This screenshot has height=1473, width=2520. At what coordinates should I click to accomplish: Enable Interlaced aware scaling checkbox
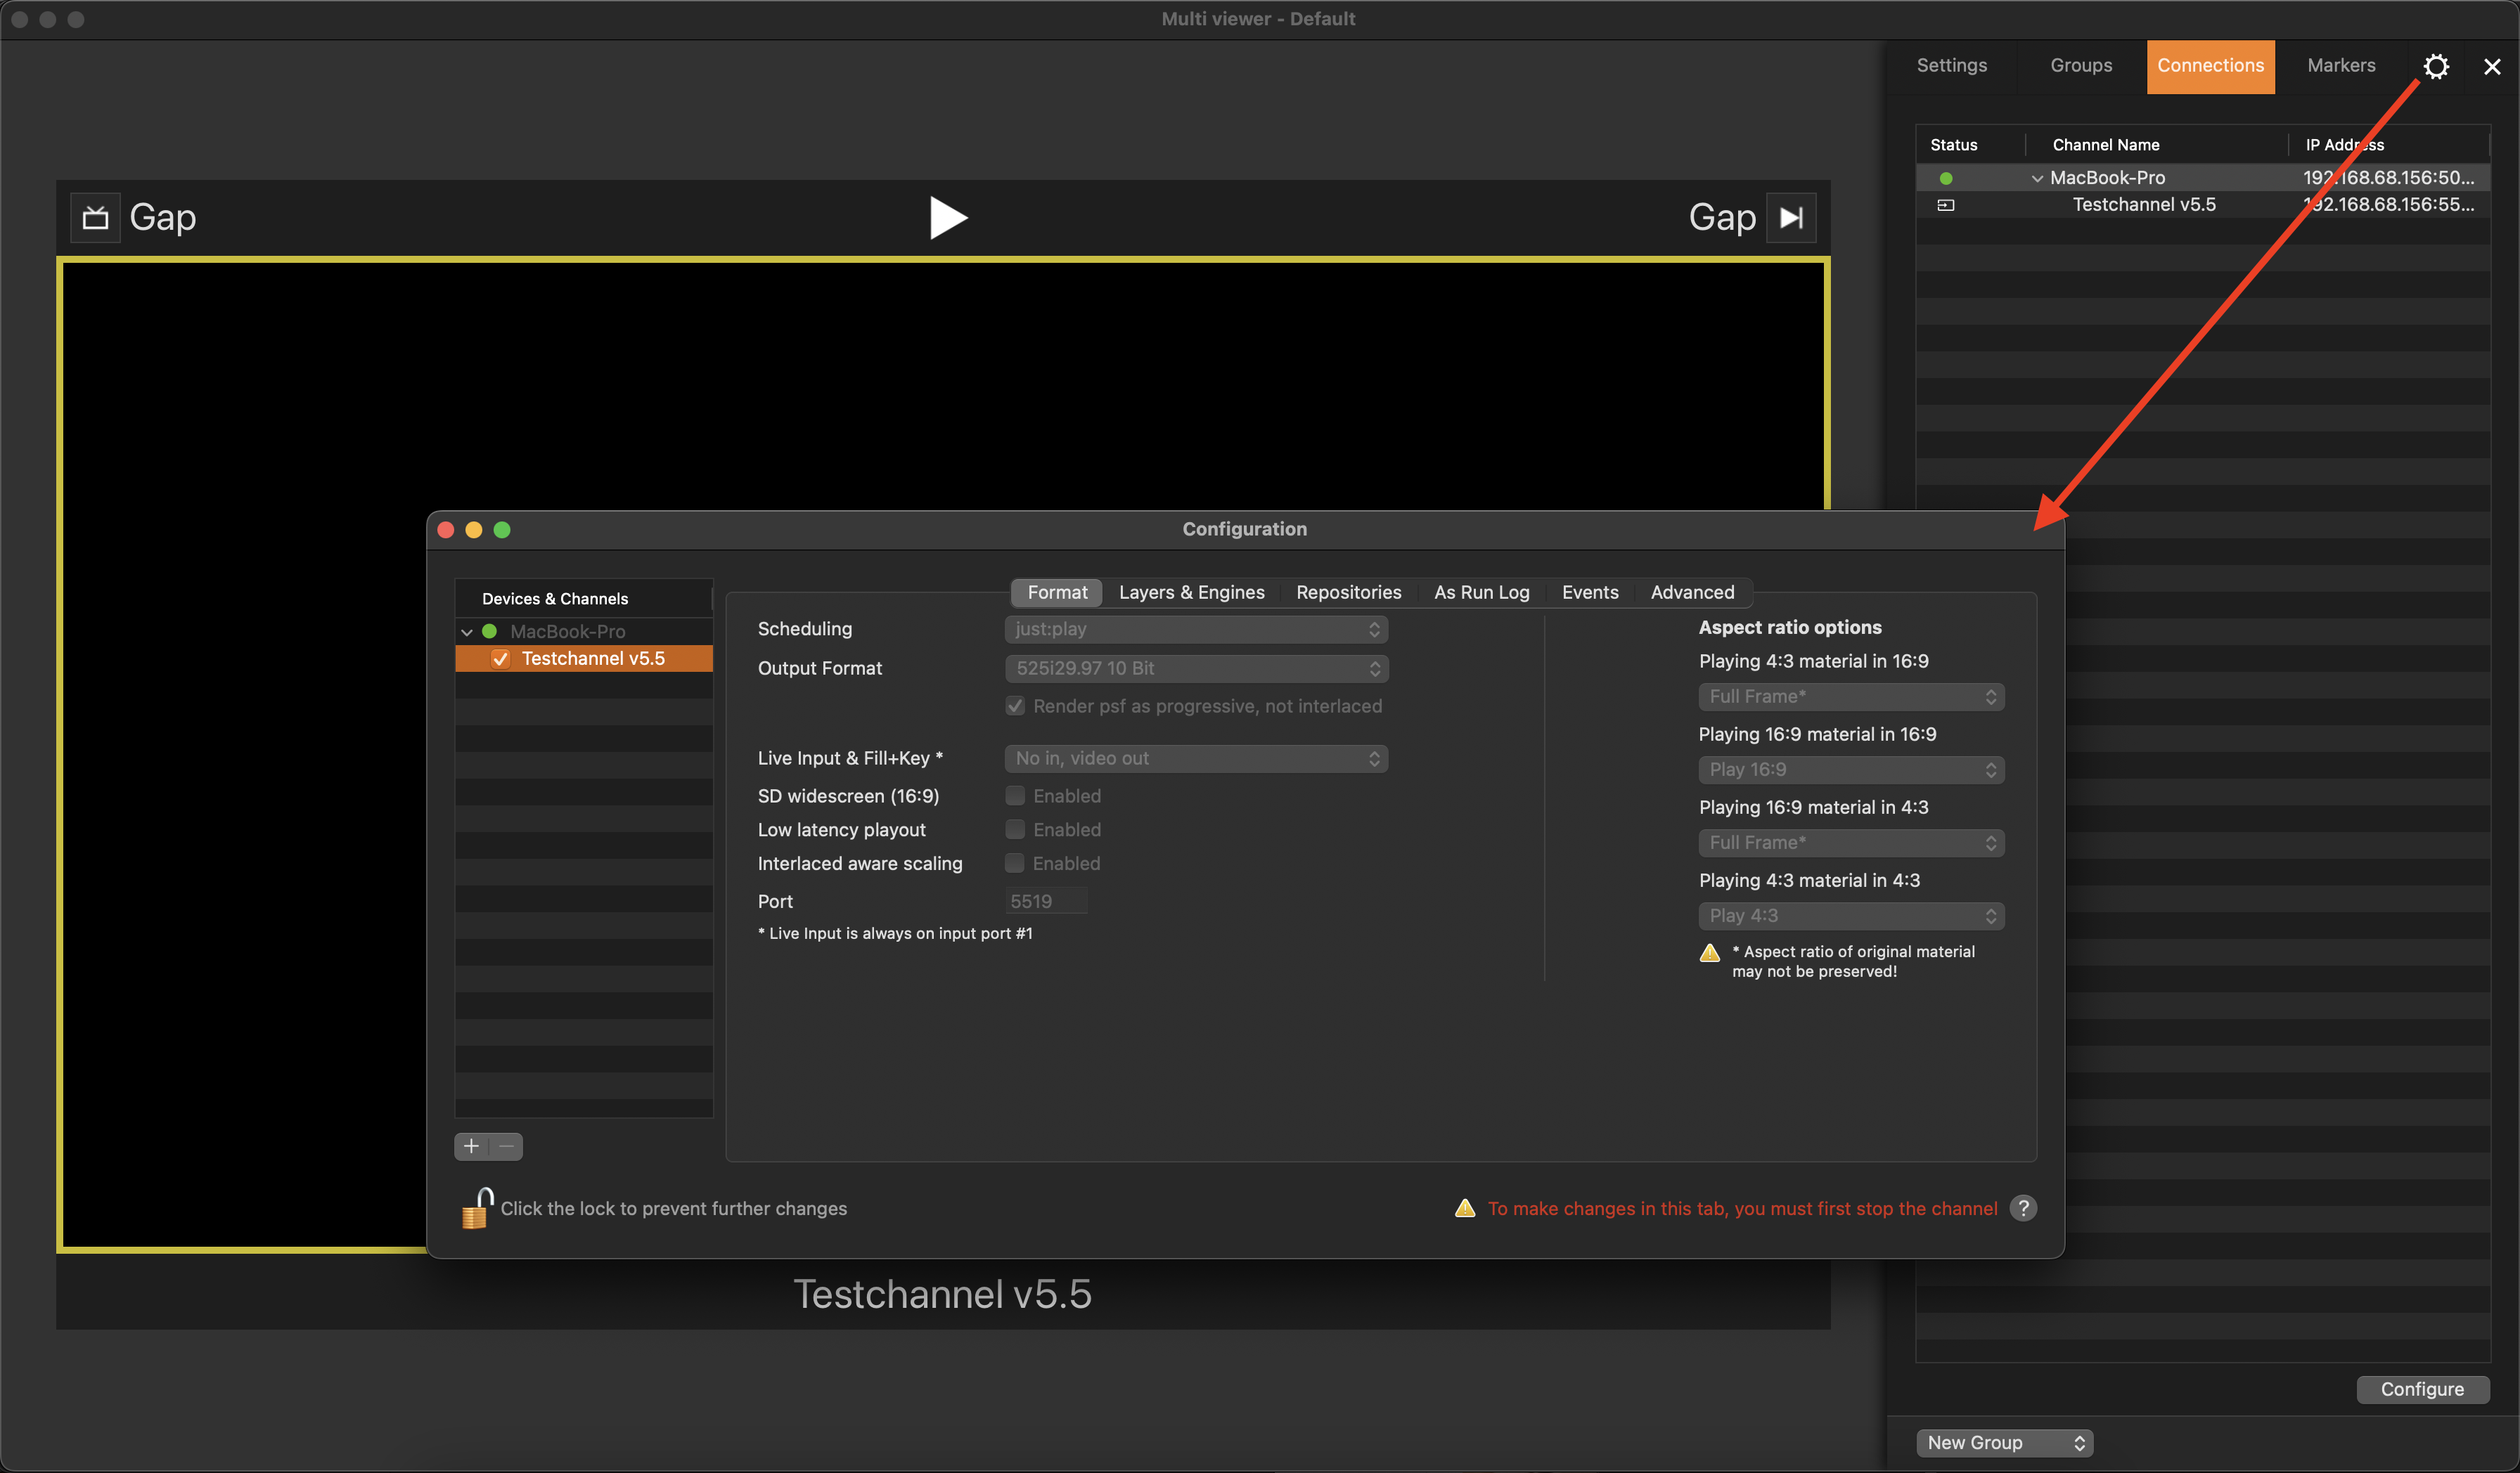pyautogui.click(x=1015, y=864)
